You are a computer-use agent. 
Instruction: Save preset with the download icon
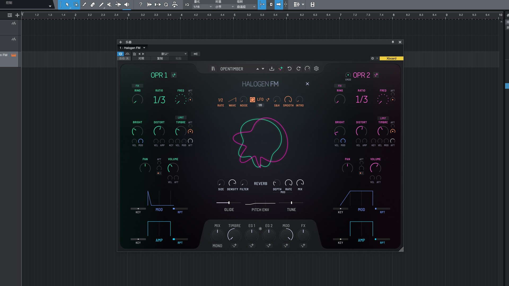point(272,69)
